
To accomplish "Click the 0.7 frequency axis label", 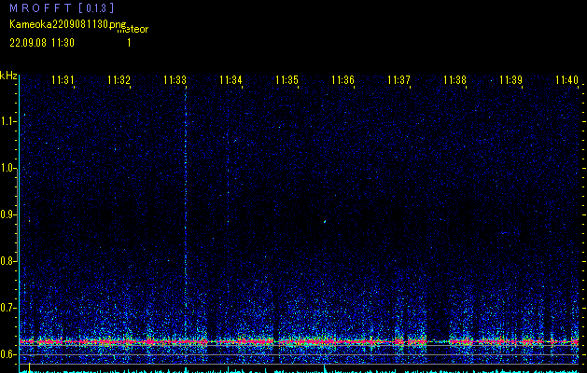I will pos(7,308).
